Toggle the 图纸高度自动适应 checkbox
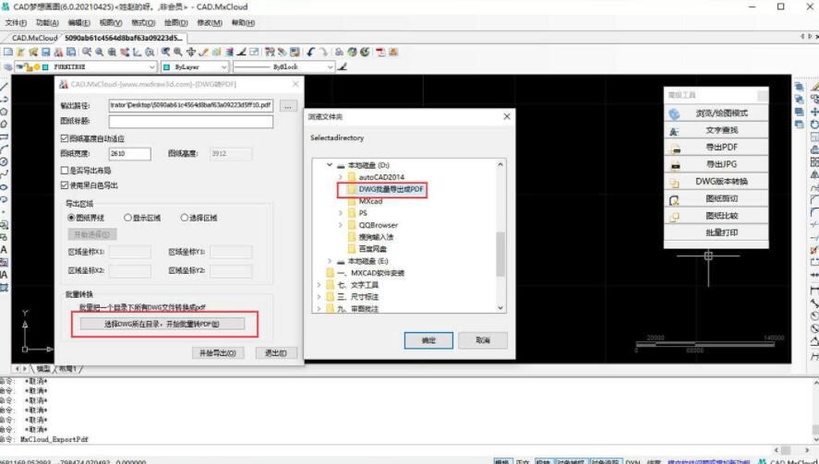Image resolution: width=819 pixels, height=464 pixels. pos(64,138)
